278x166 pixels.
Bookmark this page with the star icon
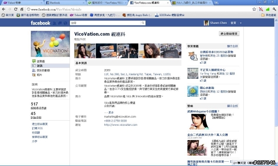254,9
